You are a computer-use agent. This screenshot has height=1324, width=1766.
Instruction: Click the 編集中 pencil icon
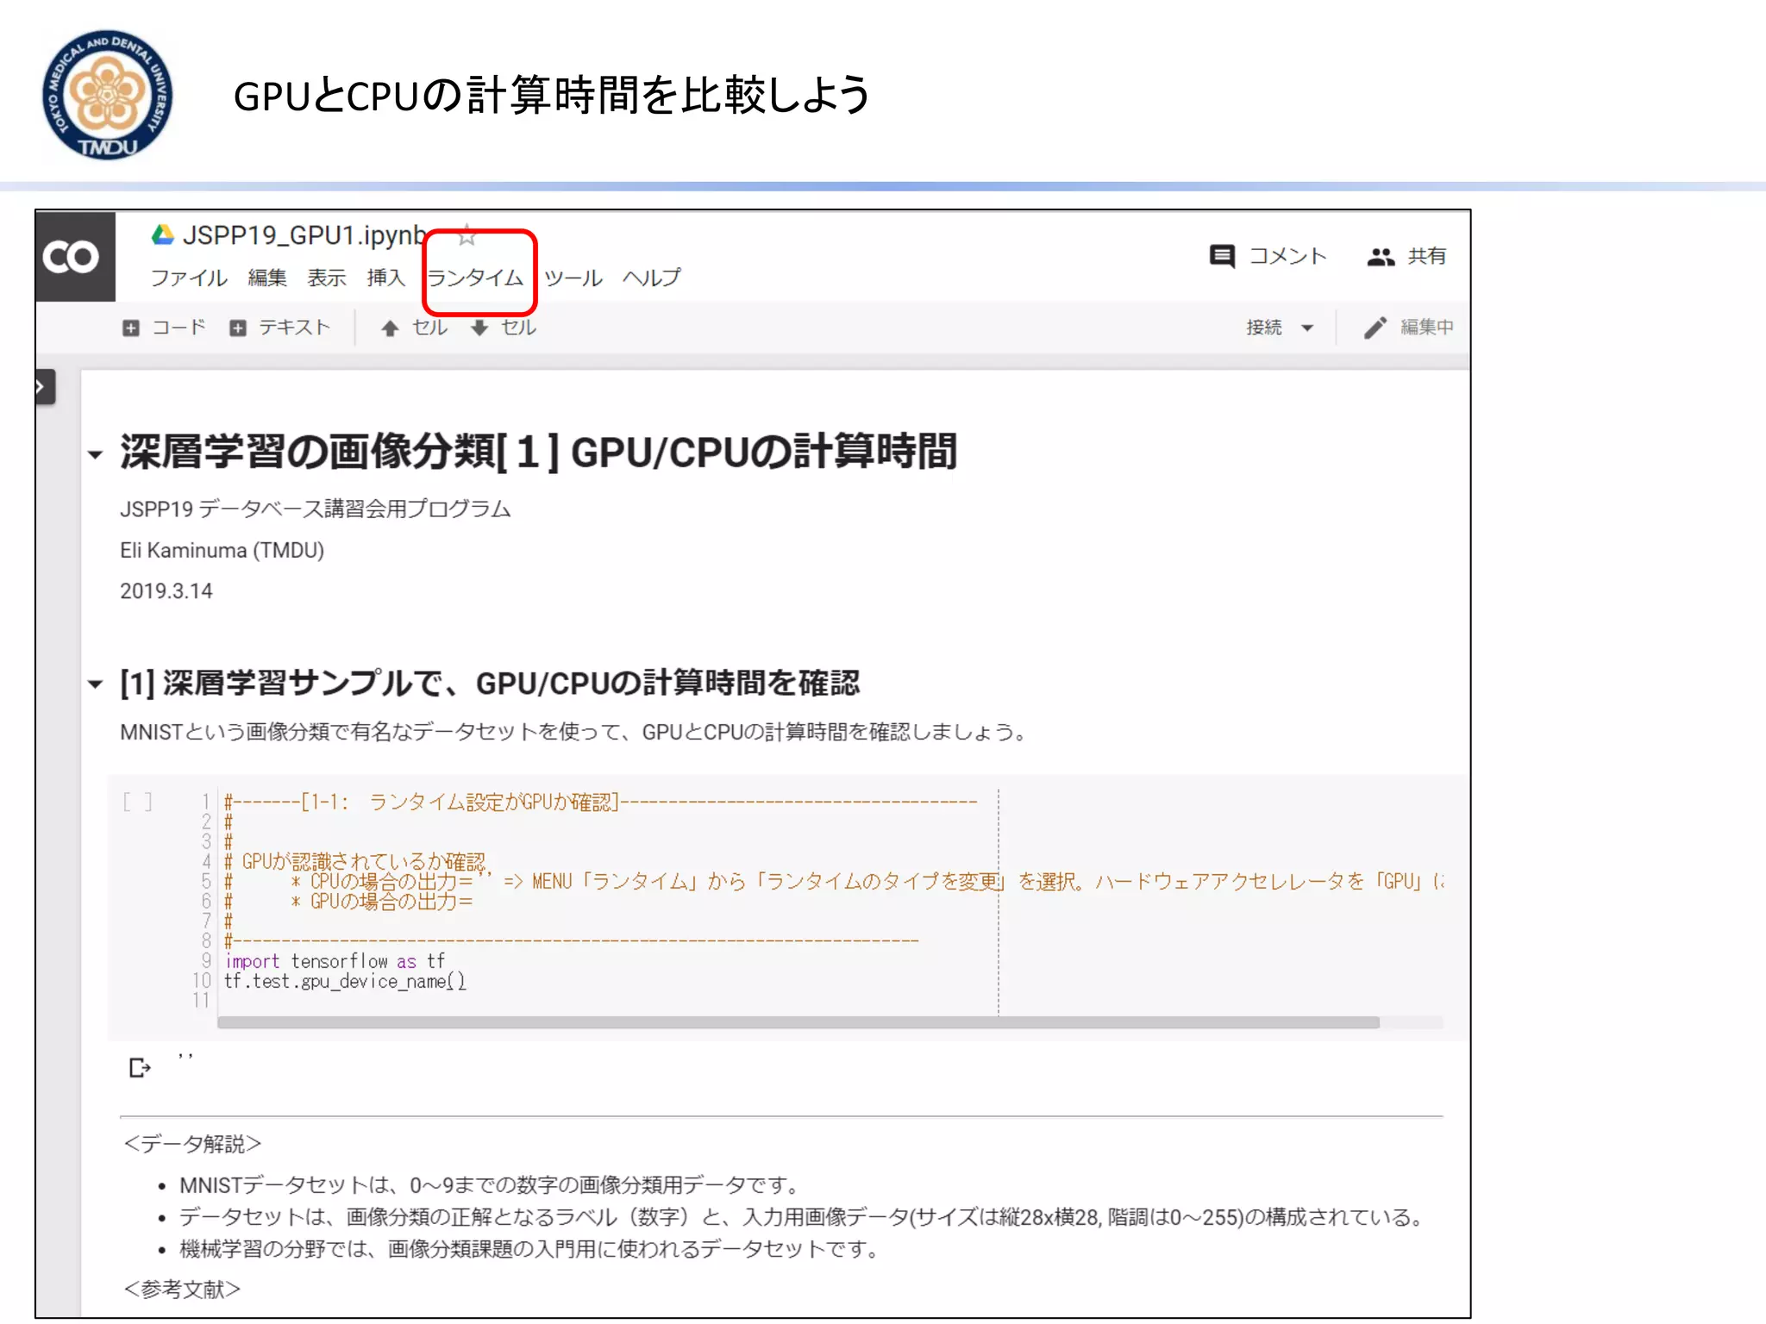(1375, 328)
